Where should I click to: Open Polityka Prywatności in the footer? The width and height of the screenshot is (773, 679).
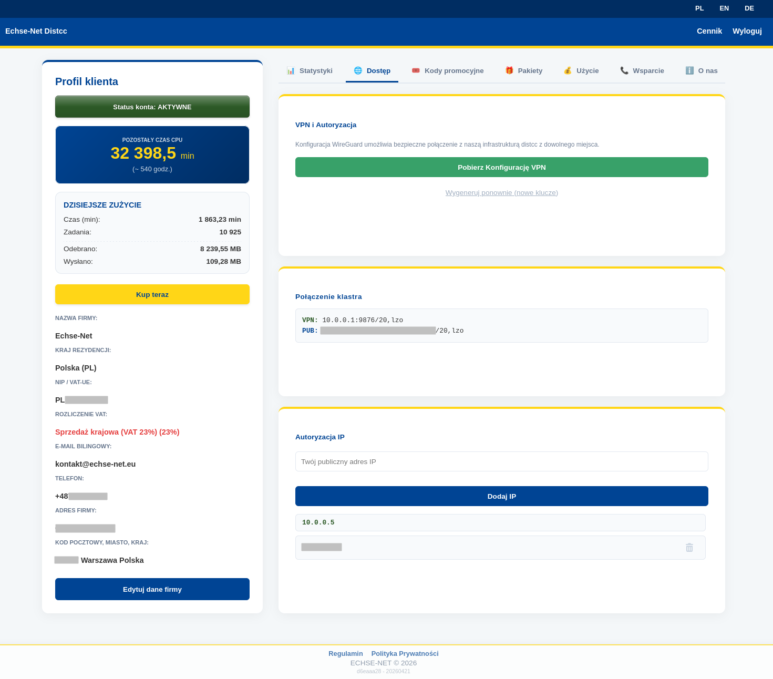pyautogui.click(x=405, y=654)
